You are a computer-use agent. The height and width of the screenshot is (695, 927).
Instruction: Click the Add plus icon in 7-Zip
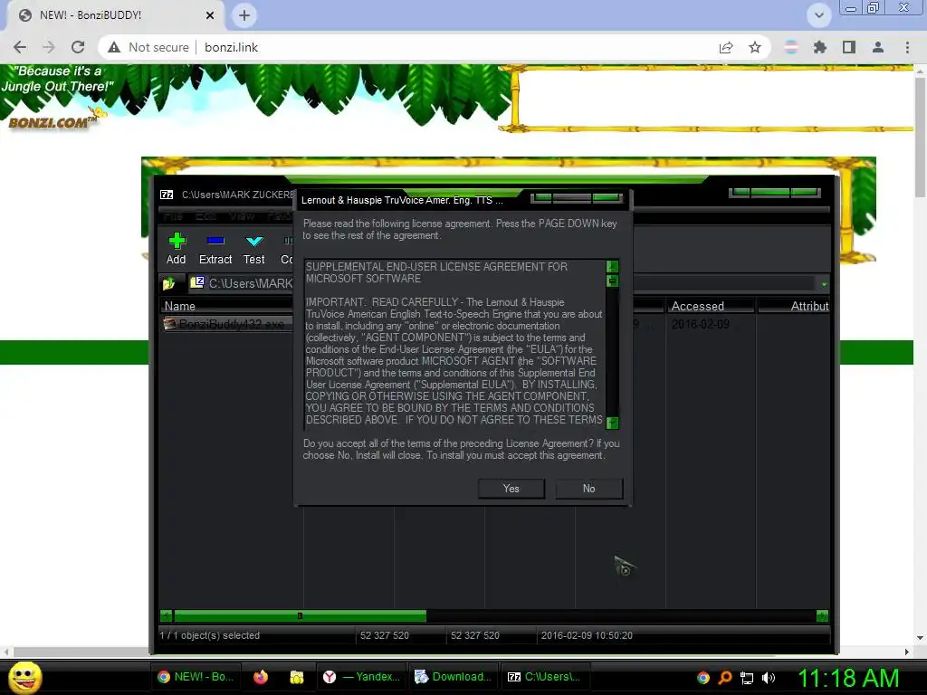177,241
